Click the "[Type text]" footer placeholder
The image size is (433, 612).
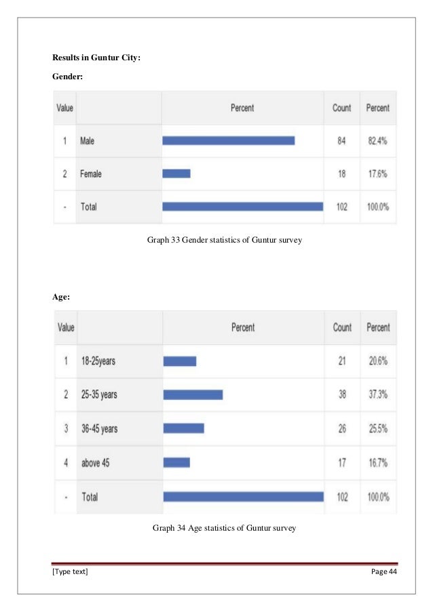tap(70, 572)
